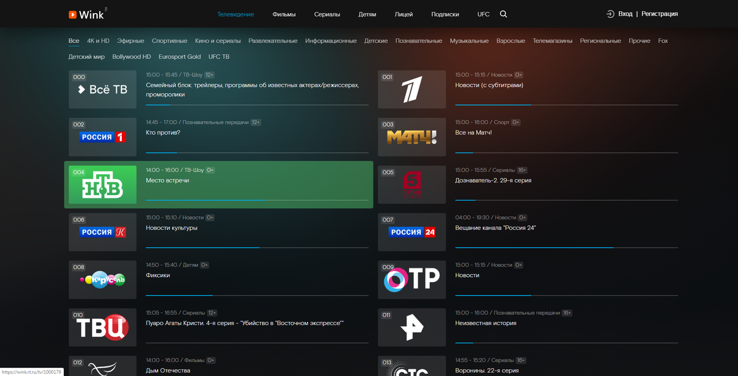Filter by Развлекательные channels
The height and width of the screenshot is (376, 738).
273,41
